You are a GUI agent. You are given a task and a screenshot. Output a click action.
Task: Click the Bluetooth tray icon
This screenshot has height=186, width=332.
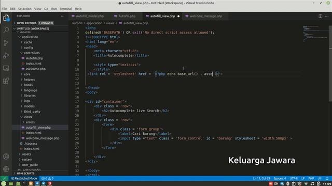pos(288,184)
